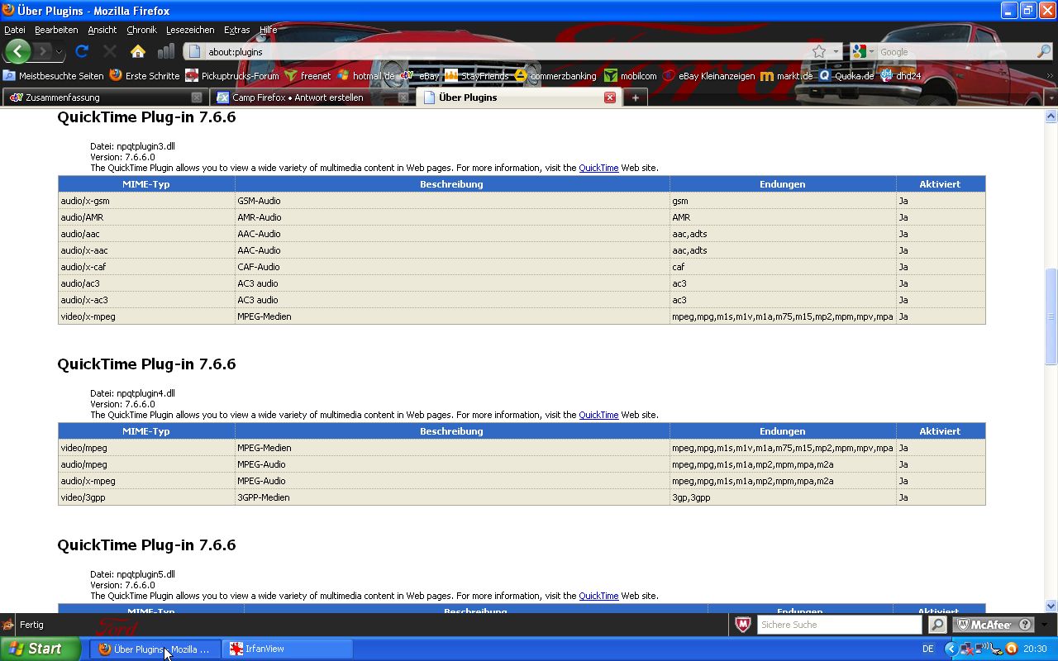This screenshot has width=1058, height=661.
Task: Click the McAfee secure search magnifier button
Action: point(936,625)
